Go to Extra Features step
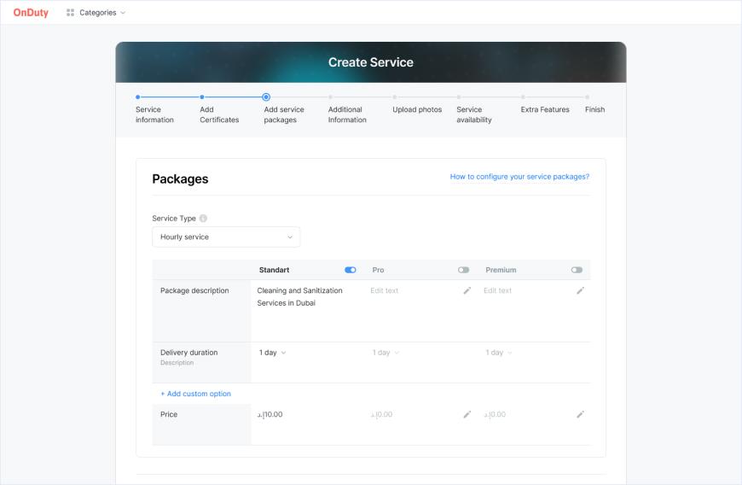 coord(545,109)
